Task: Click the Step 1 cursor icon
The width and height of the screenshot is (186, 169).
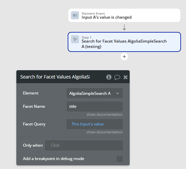Action: [75, 39]
